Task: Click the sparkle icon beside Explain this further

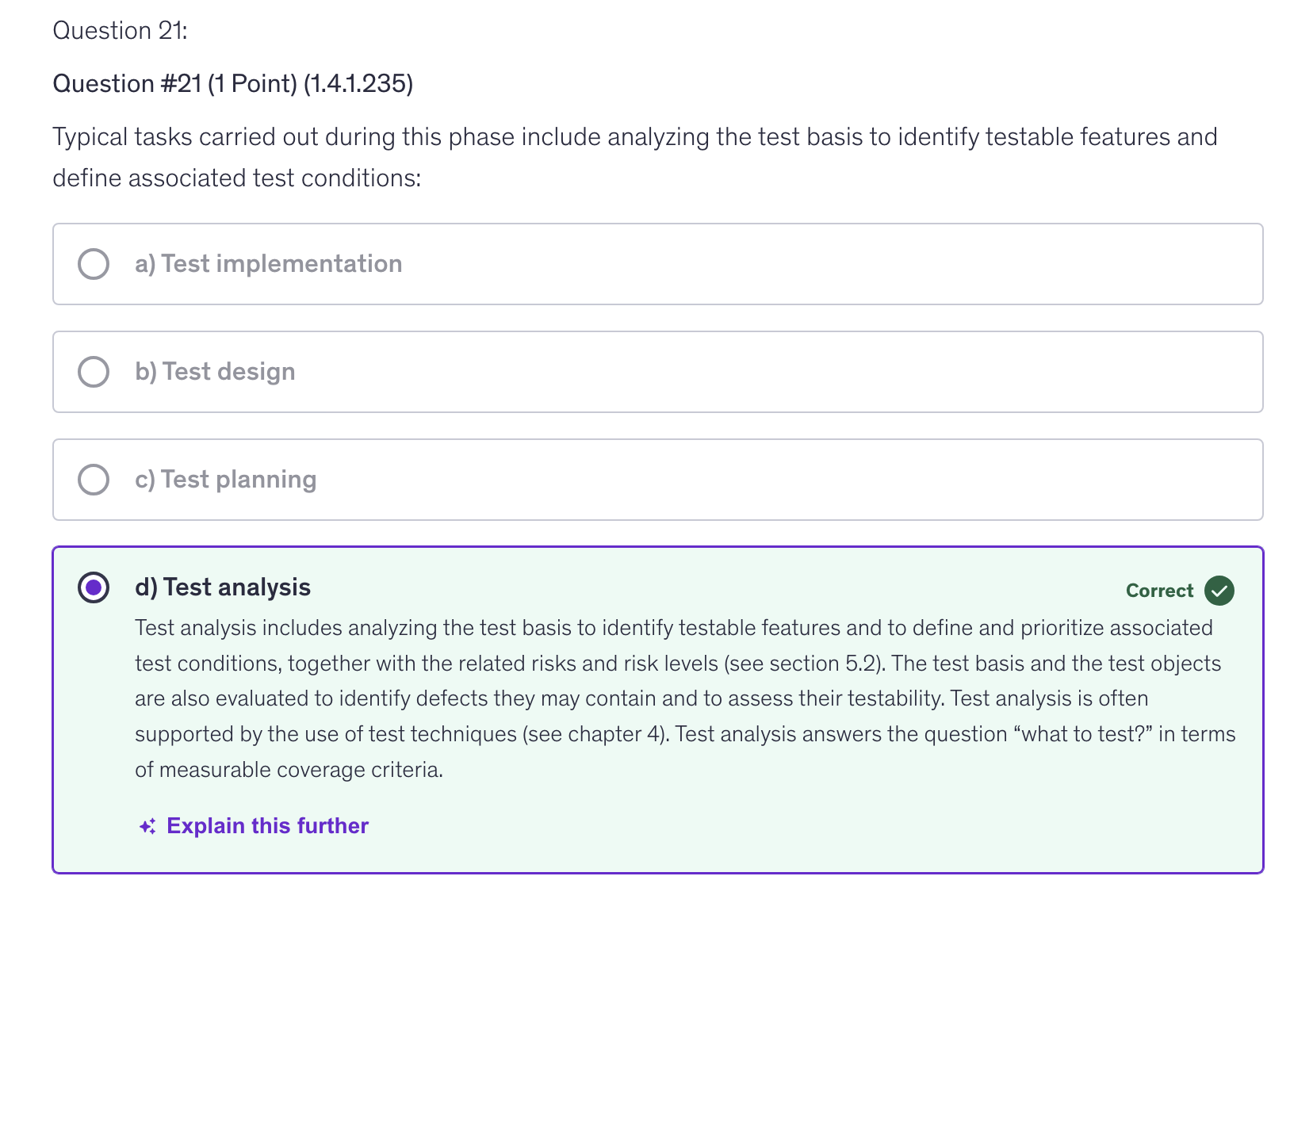Action: pyautogui.click(x=147, y=826)
